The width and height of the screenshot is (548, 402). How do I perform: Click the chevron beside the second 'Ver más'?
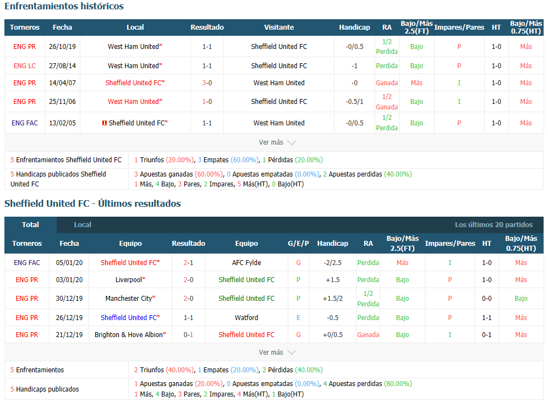(292, 353)
